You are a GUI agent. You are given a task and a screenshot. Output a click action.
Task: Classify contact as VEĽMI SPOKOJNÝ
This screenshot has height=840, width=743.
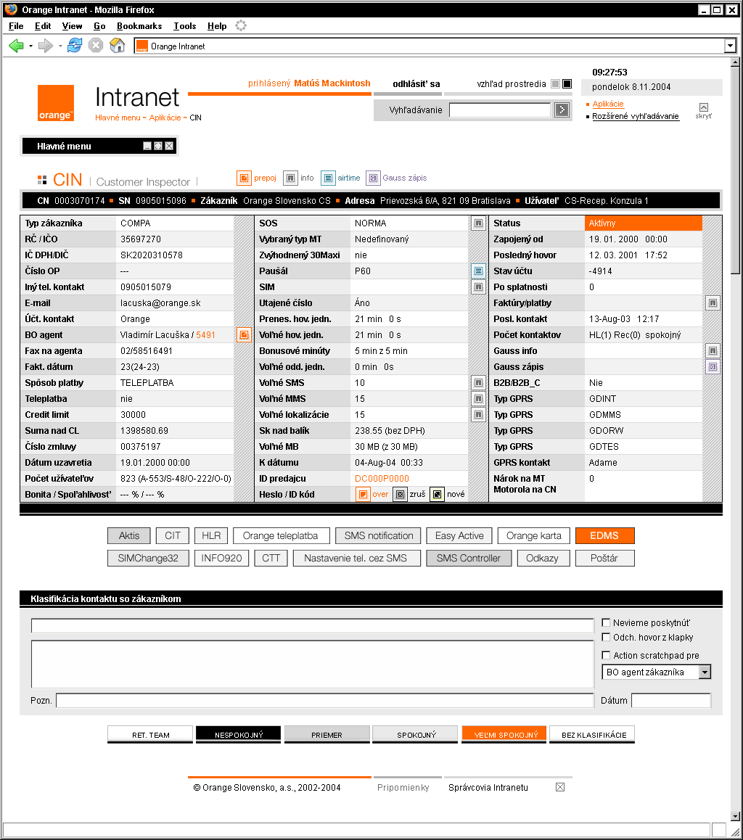coord(506,735)
